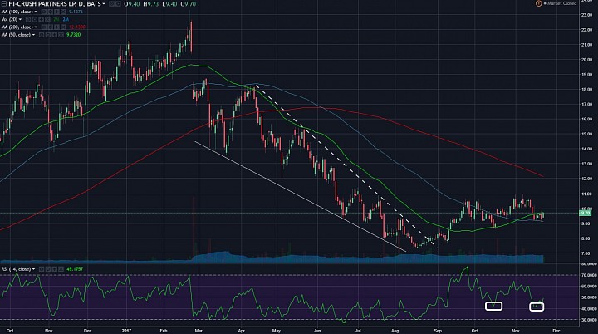Click the Mar label on time axis
Image resolution: width=598 pixels, height=334 pixels.
[x=199, y=331]
